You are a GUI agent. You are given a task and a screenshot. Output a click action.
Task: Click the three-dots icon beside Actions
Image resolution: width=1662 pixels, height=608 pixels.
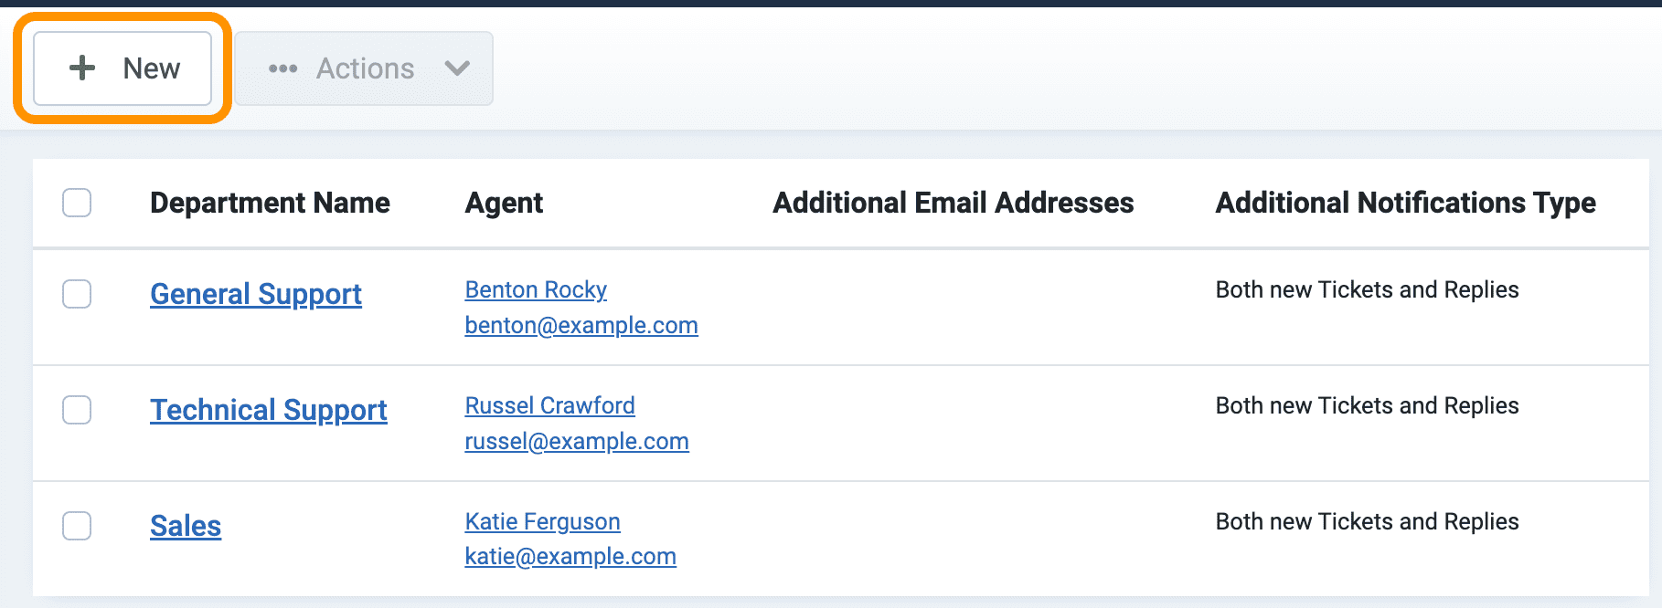click(282, 68)
